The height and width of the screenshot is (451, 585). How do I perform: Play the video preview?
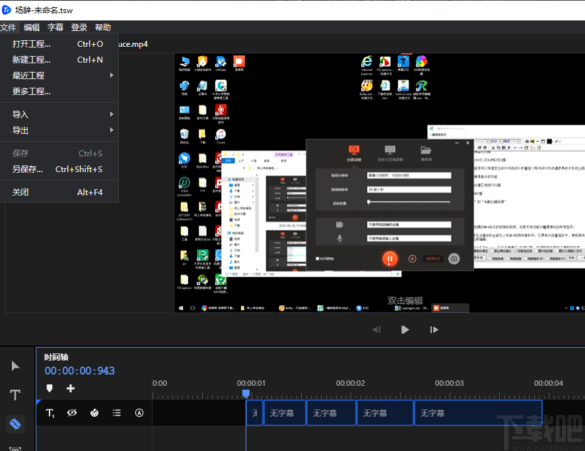coord(405,330)
